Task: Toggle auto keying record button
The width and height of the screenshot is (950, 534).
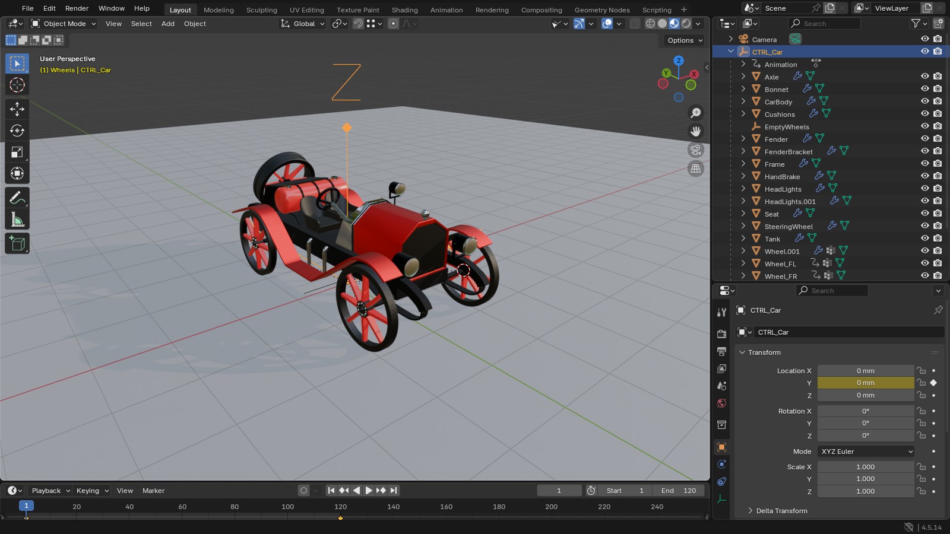Action: tap(304, 491)
